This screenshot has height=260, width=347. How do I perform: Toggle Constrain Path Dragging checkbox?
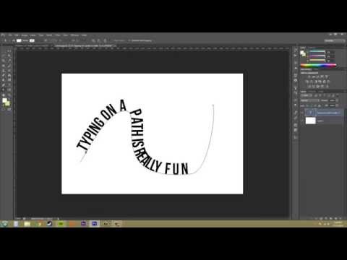click(x=130, y=40)
